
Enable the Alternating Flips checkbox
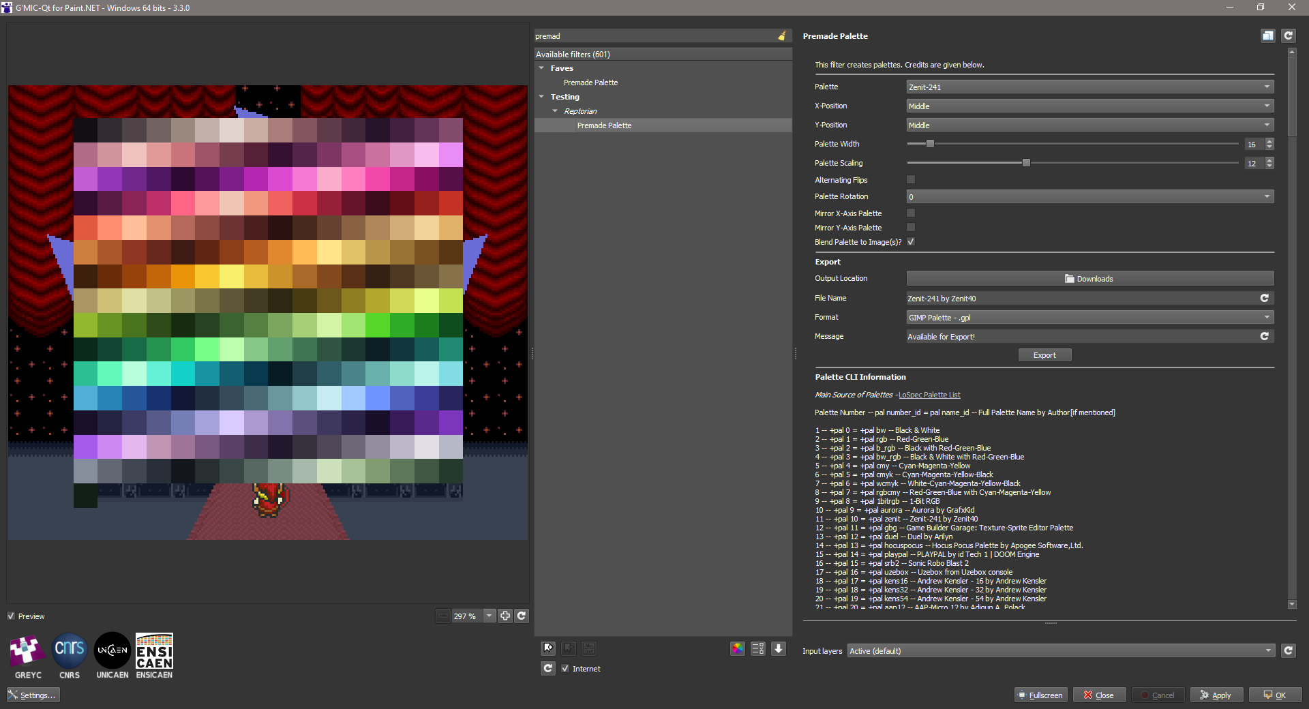click(911, 179)
